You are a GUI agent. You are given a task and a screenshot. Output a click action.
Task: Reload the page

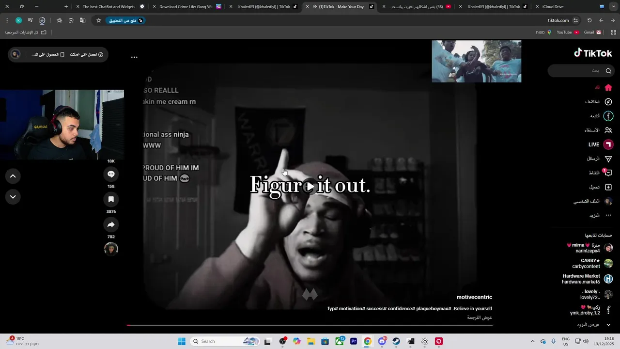coord(589,20)
